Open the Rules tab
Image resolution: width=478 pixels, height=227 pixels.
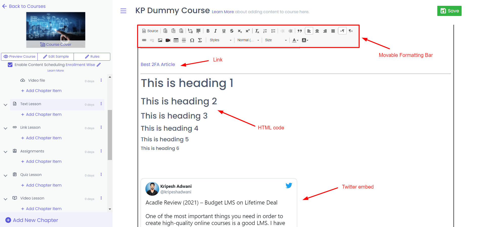tap(92, 57)
